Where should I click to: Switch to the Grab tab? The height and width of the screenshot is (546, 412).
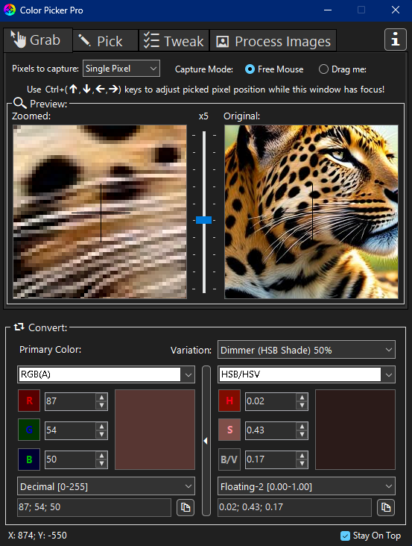38,40
